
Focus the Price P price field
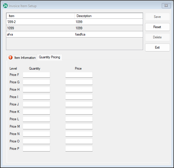tap(79, 149)
